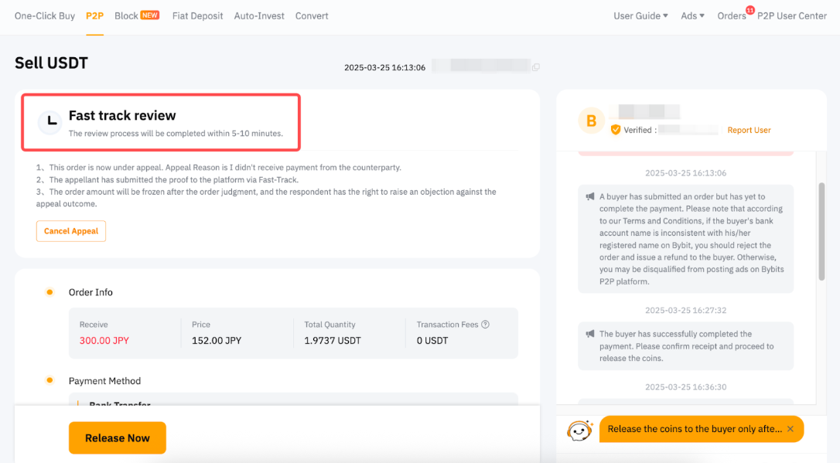Image resolution: width=840 pixels, height=463 pixels.
Task: Click megaphone icon on unpaid order message
Action: click(x=590, y=197)
